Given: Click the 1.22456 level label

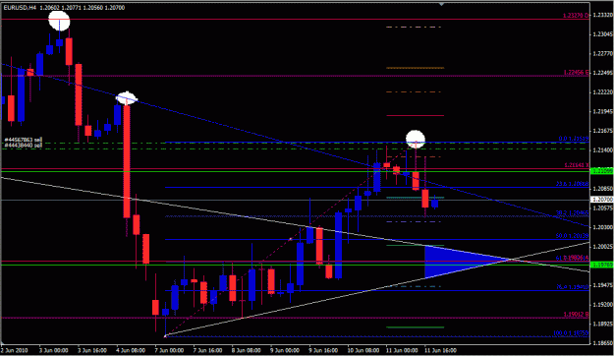Looking at the screenshot, I should point(576,72).
